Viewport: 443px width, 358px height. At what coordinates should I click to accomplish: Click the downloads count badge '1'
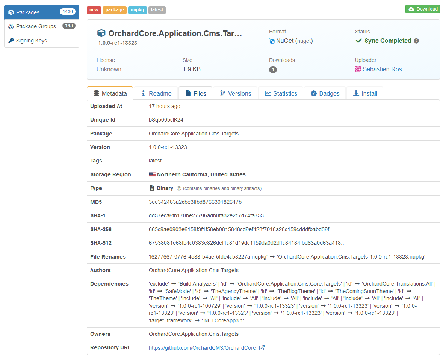[x=273, y=70]
